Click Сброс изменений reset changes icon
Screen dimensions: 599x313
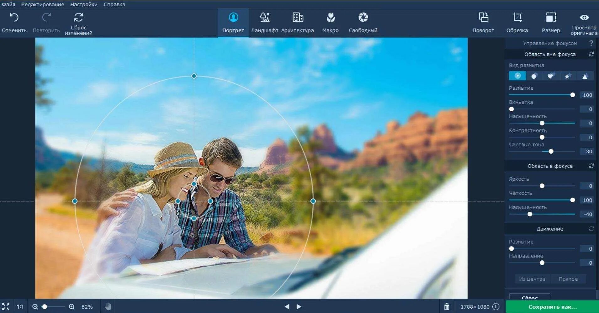pyautogui.click(x=78, y=17)
